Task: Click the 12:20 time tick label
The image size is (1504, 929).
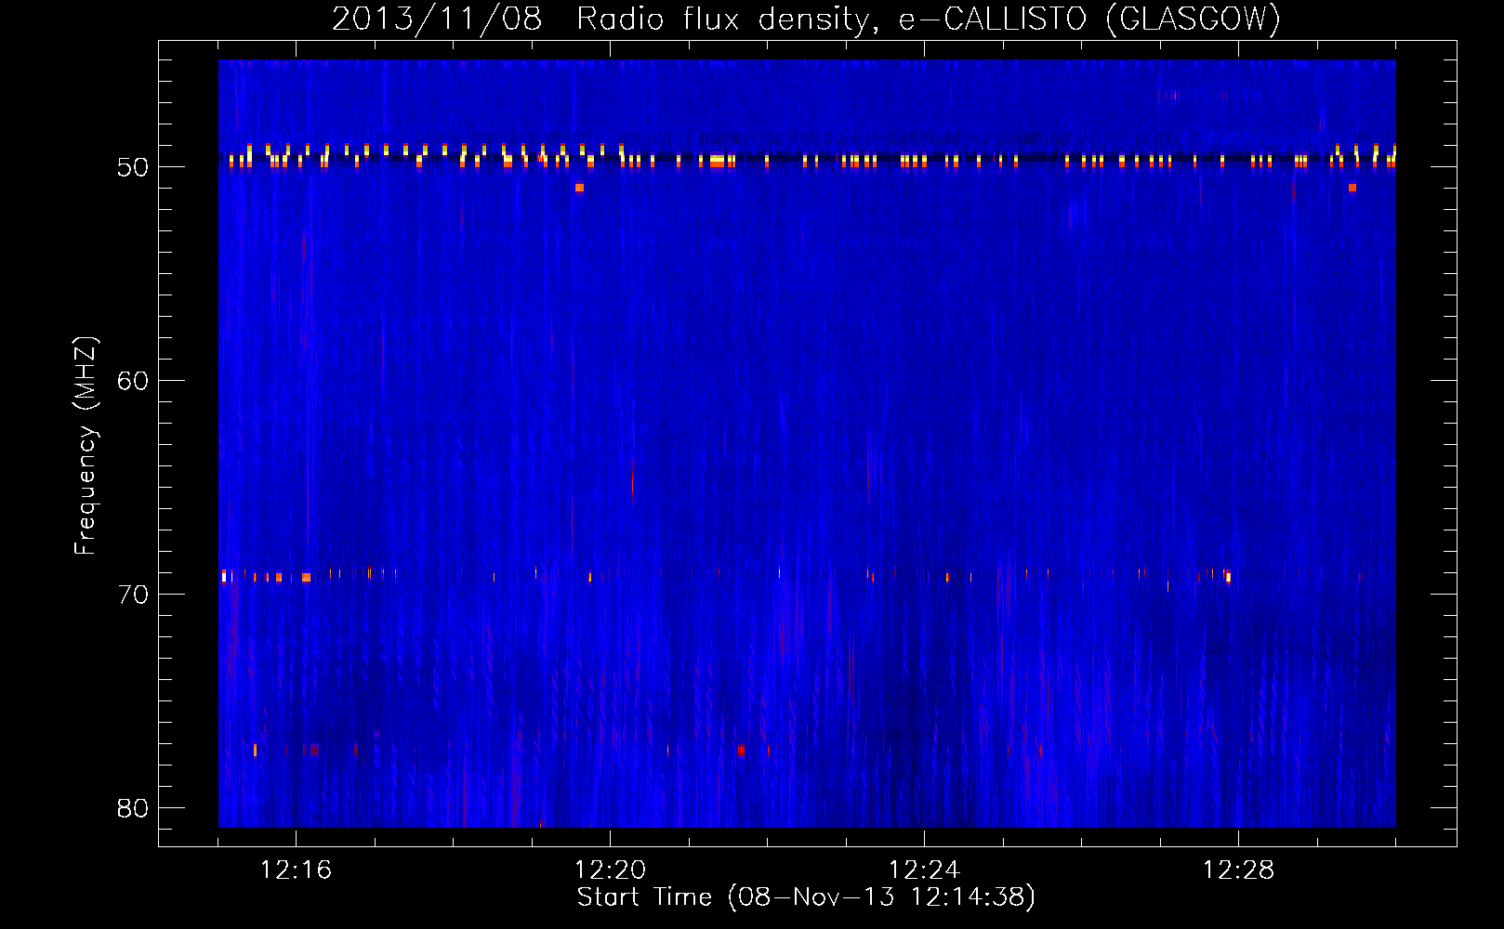Action: pos(610,870)
